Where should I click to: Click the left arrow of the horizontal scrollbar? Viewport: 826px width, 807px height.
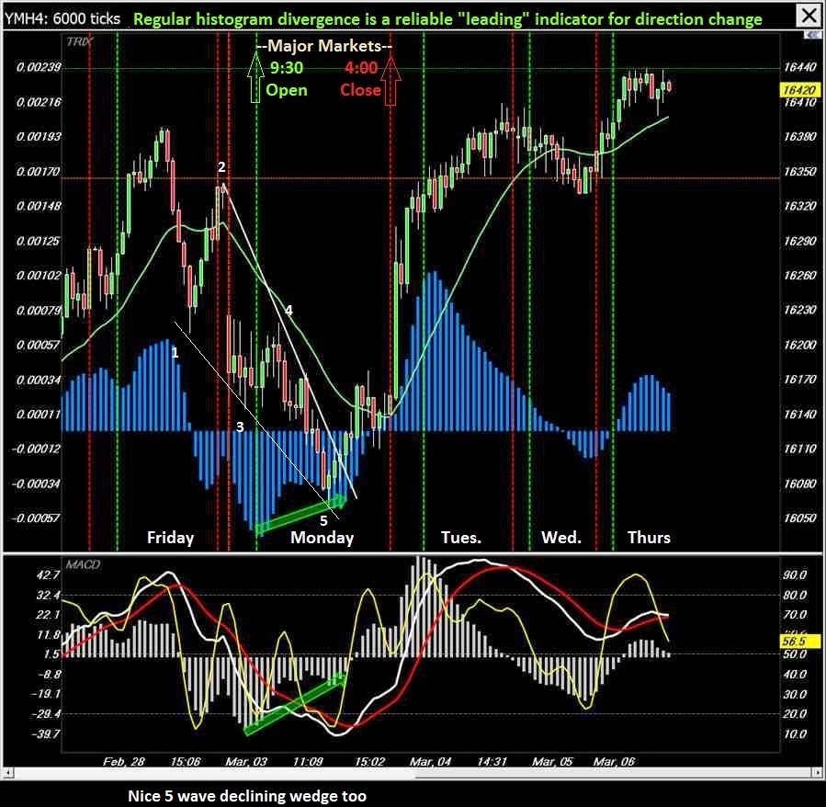tap(7, 773)
